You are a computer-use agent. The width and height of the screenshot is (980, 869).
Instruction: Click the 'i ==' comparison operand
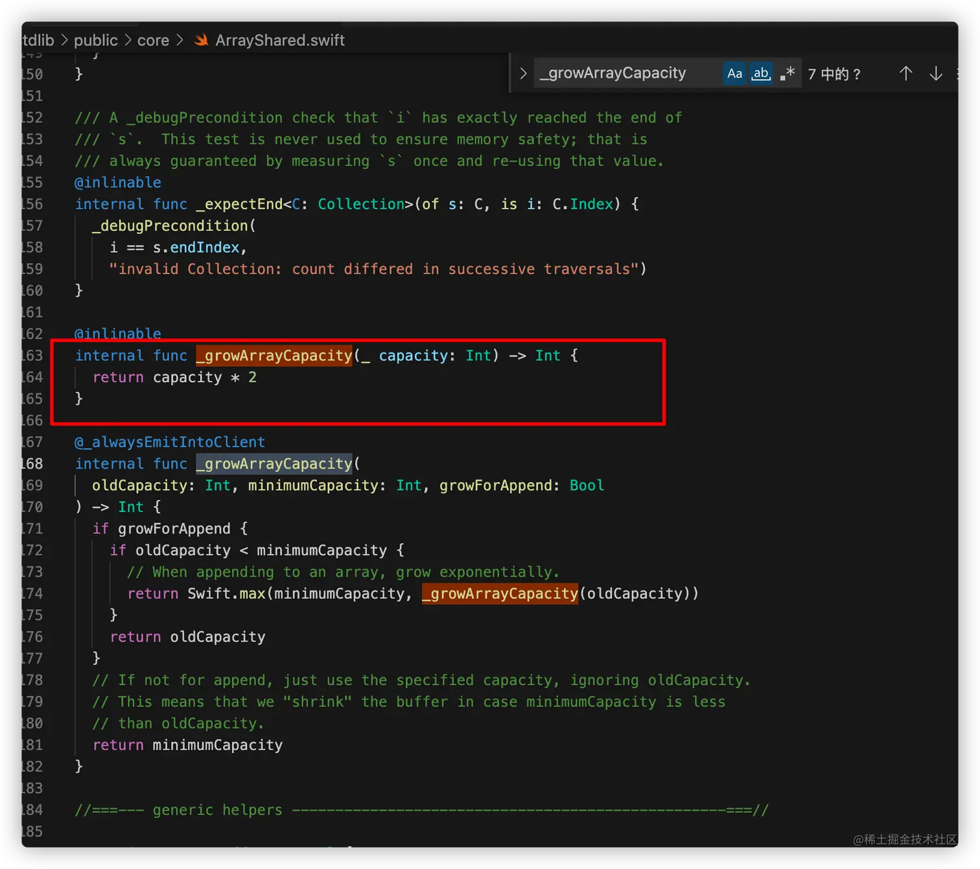click(127, 248)
